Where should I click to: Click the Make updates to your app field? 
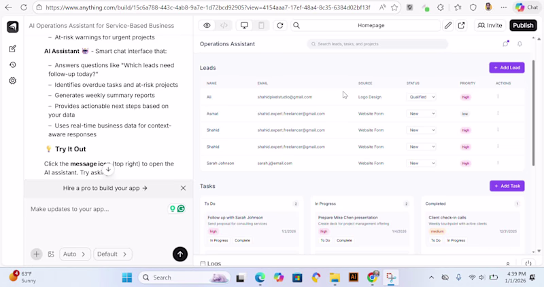tap(97, 209)
